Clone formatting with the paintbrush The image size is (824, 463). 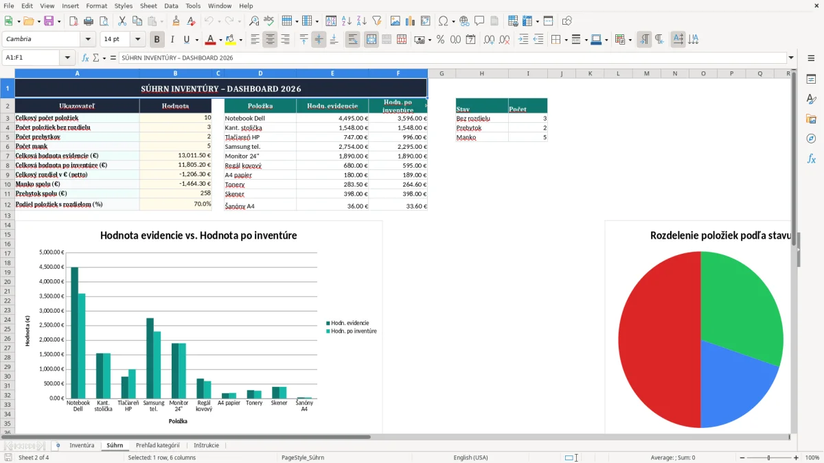point(176,21)
